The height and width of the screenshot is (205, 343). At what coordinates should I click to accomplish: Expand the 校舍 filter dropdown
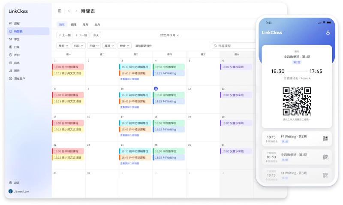pyautogui.click(x=124, y=46)
